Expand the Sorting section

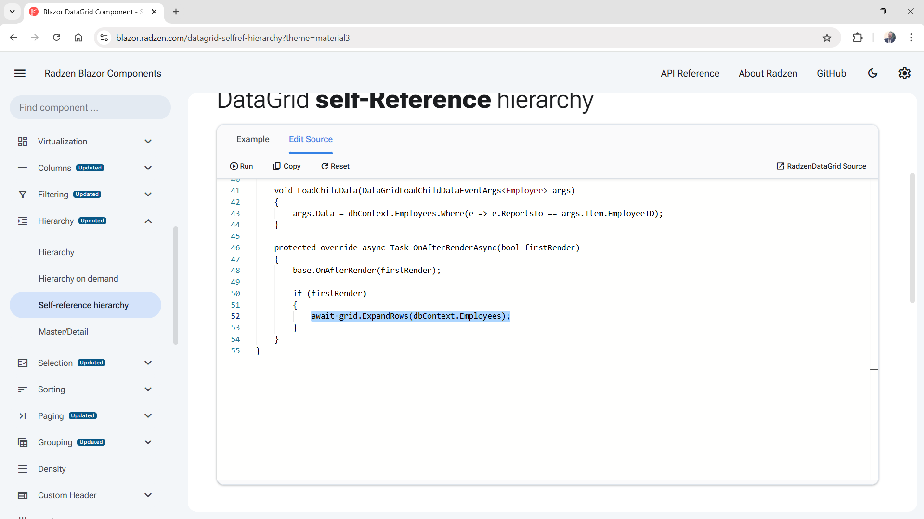pyautogui.click(x=148, y=389)
